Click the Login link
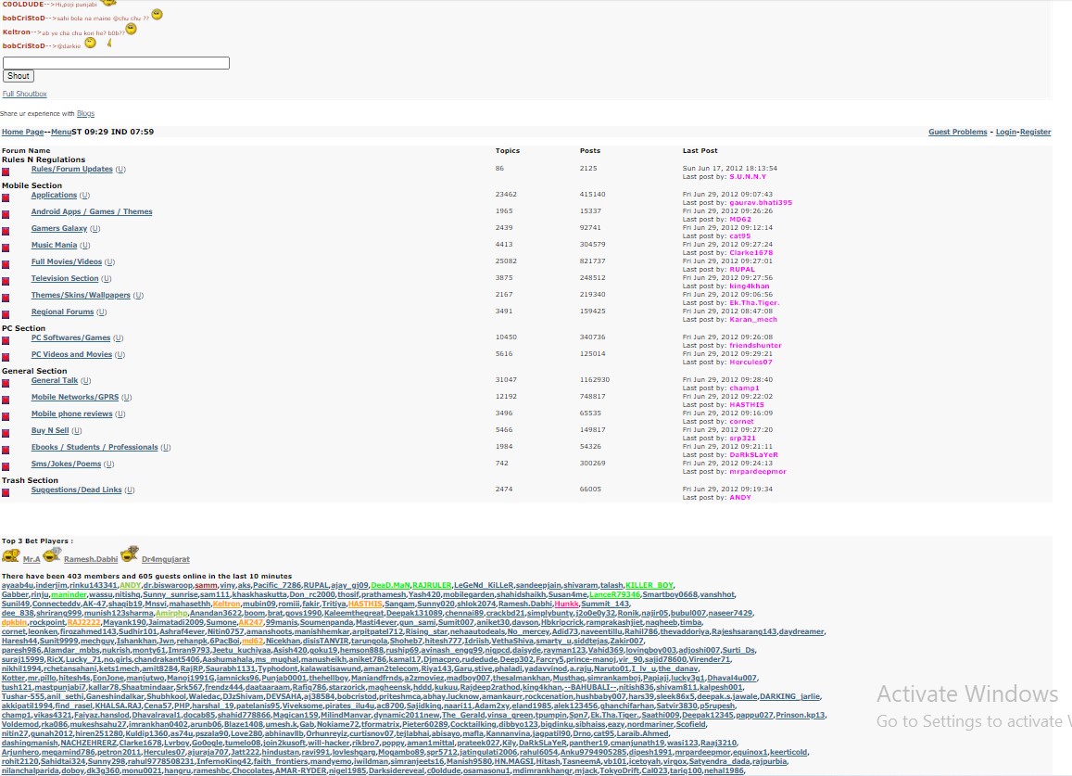This screenshot has height=776, width=1072. pos(1005,132)
